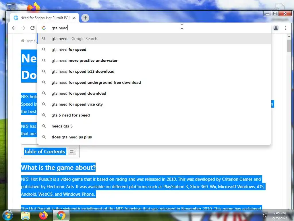Screen dimensions: 294x221
Task: Click into the address bar text field
Action: tap(154, 28)
